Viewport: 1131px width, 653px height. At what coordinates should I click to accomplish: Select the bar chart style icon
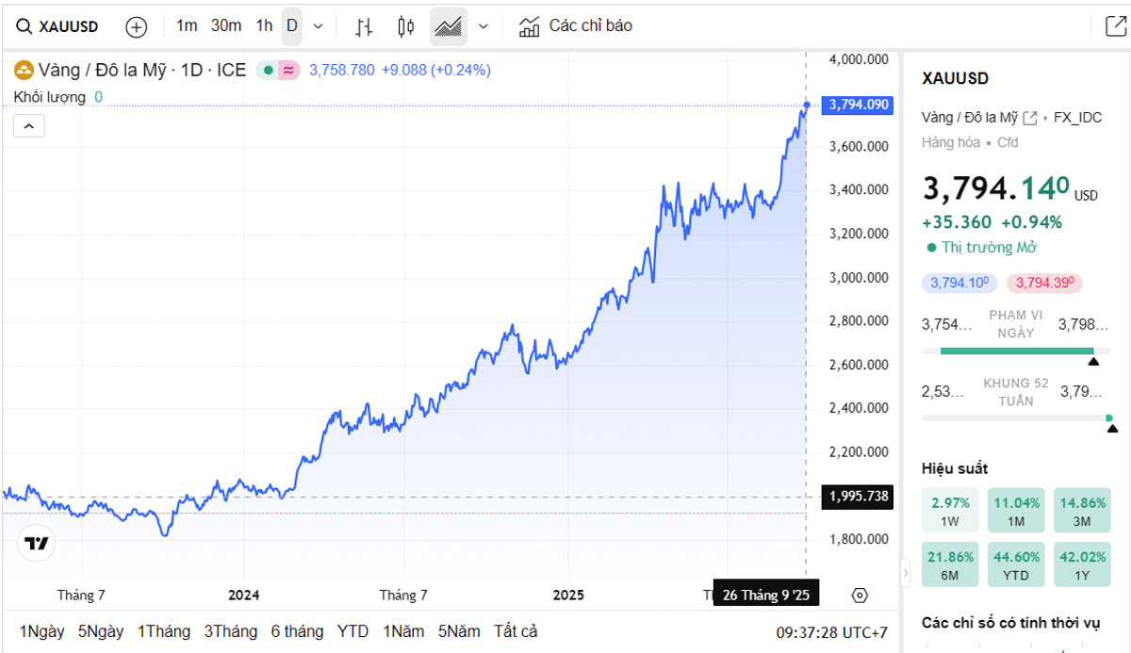364,26
